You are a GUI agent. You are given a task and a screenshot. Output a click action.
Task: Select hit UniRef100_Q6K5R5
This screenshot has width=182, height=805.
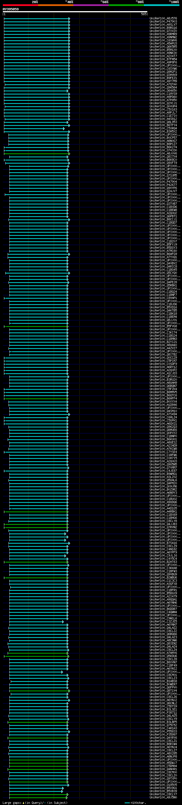(x=163, y=47)
